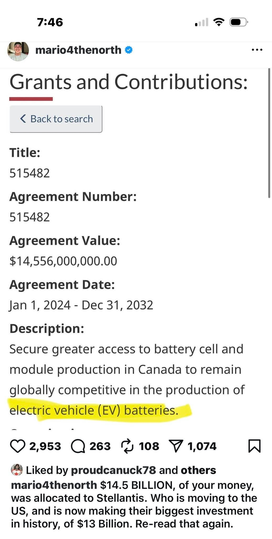Open proudcanuck78 profile link
Viewport: 272px width, 539px height.
113,470
